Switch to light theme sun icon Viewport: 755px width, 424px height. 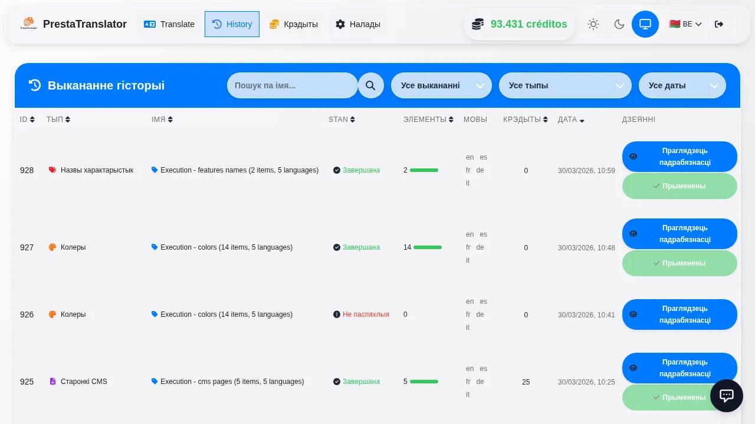point(593,24)
